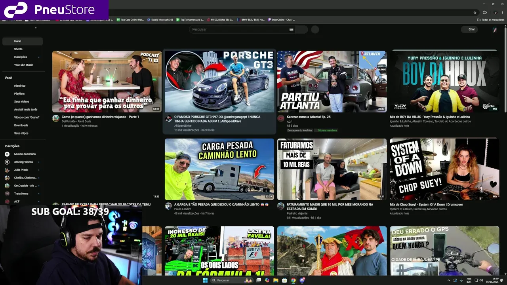Open System of a Down Chop Suey mix

pyautogui.click(x=444, y=169)
